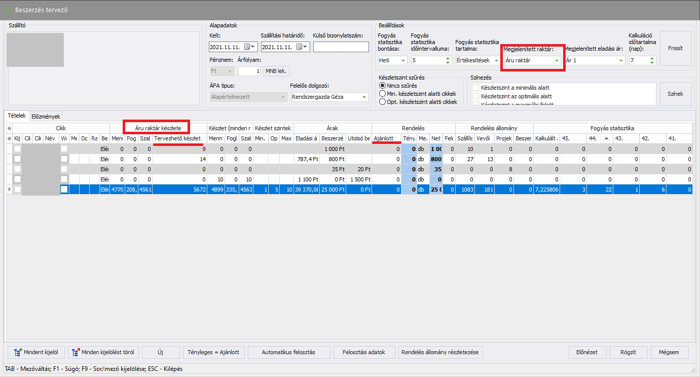Select the Nincs szűrés radio button

(382, 86)
